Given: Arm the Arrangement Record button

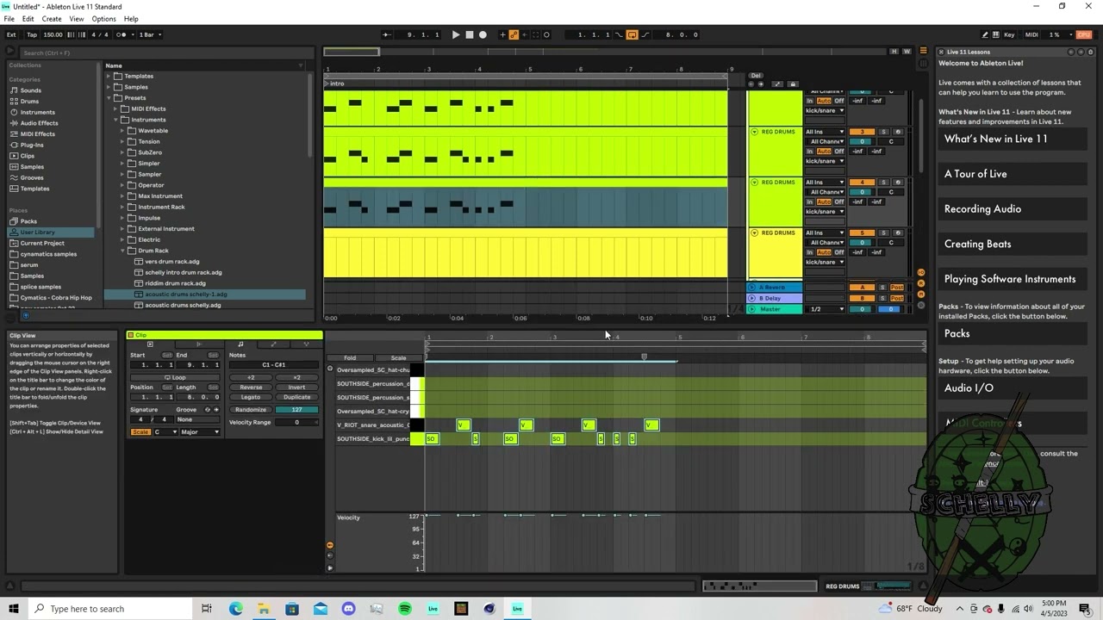Looking at the screenshot, I should click(483, 34).
